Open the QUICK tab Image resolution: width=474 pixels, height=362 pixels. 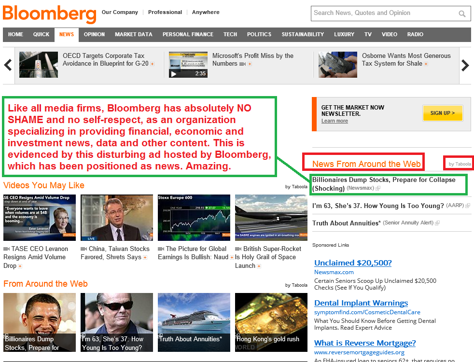[x=41, y=34]
